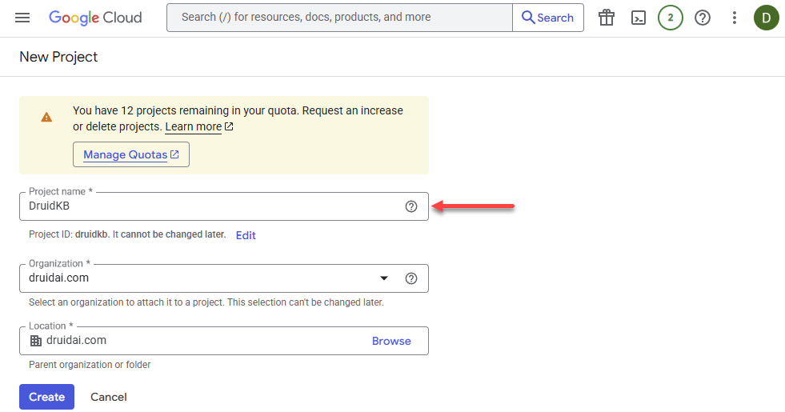Create the new project
785x412 pixels.
[x=46, y=397]
